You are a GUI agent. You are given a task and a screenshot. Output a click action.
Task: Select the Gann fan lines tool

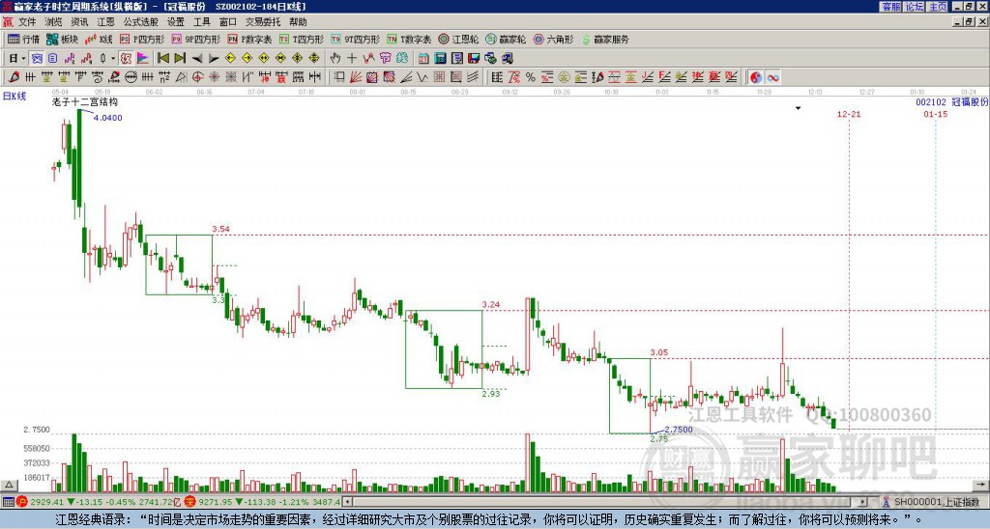click(356, 77)
